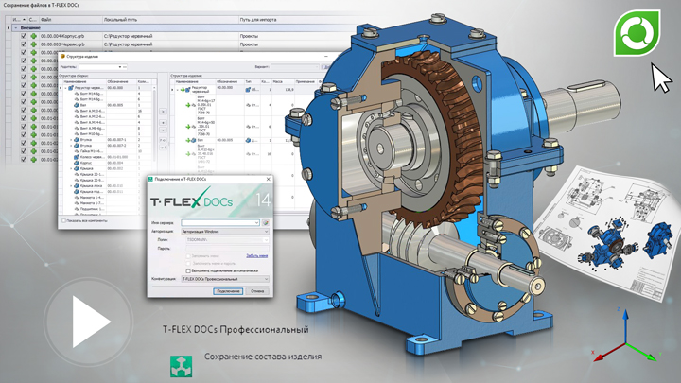Screen dimensions: 681x383
Task: Click 'Проекты' import path in the Корпус.grb row
Action: [249, 36]
